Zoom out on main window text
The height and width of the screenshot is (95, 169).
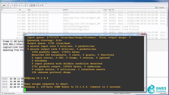pyautogui.click(x=39, y=5)
